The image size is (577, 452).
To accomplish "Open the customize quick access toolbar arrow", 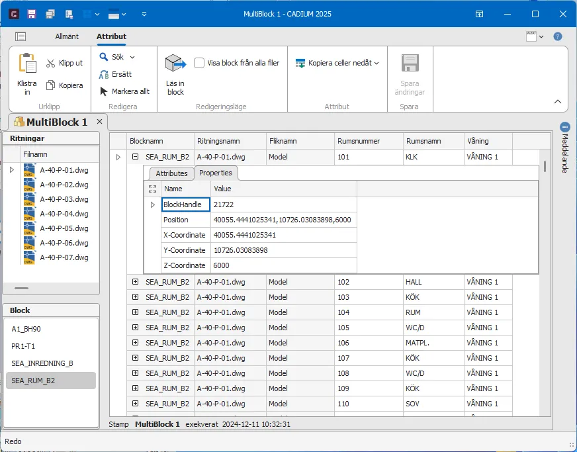I will click(x=144, y=14).
